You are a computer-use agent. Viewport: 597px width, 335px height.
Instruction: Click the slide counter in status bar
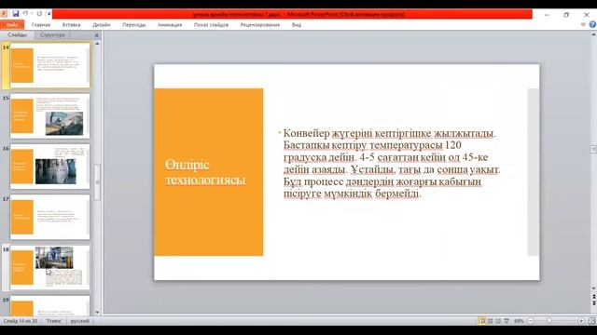pyautogui.click(x=21, y=321)
